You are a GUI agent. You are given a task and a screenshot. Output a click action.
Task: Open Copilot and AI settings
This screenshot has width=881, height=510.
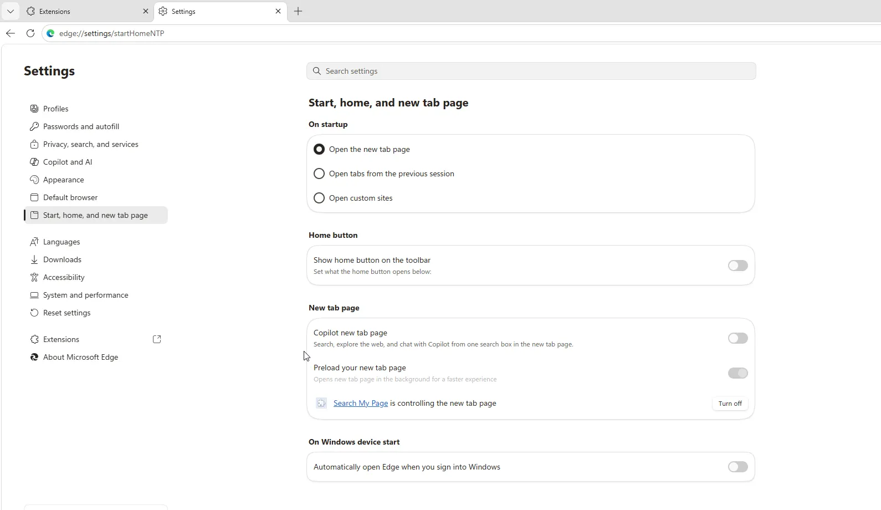point(95,162)
